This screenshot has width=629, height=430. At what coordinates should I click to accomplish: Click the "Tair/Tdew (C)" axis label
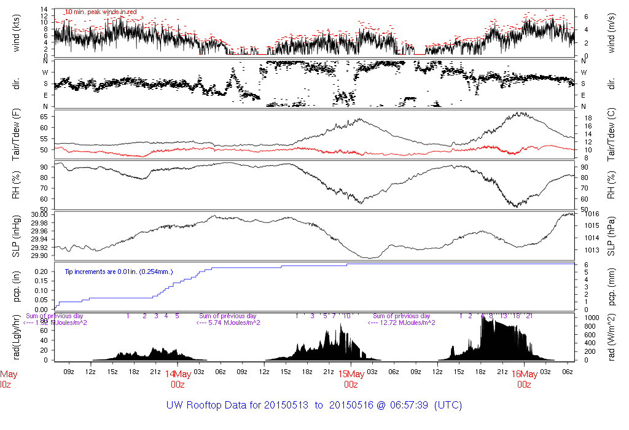tap(611, 135)
